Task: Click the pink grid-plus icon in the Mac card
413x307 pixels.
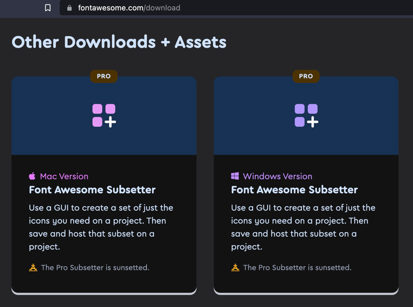Action: [x=104, y=116]
